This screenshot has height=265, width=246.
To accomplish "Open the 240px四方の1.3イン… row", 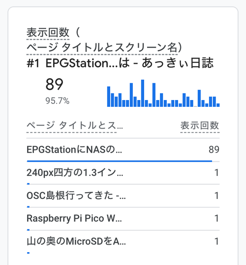I will click(x=123, y=173).
